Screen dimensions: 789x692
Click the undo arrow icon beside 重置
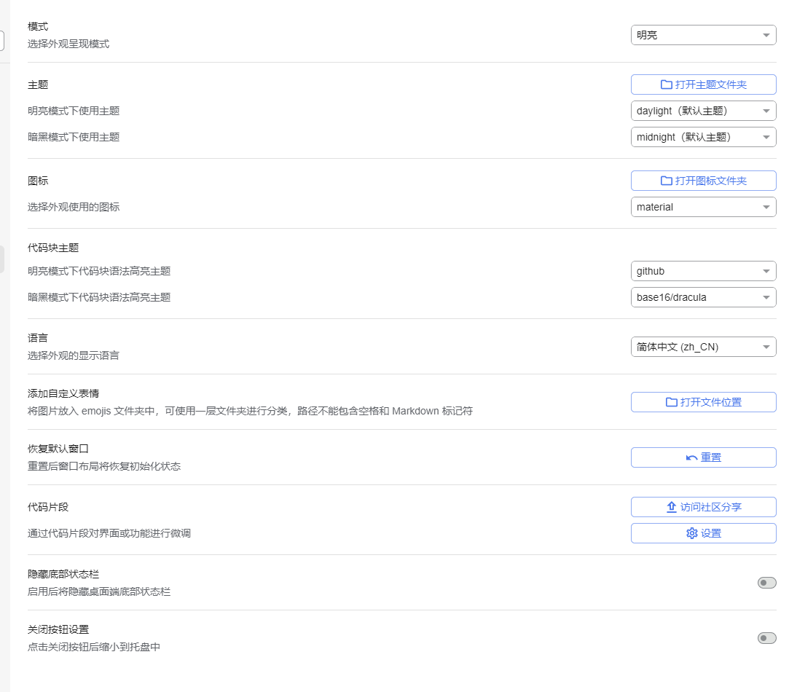(x=691, y=457)
